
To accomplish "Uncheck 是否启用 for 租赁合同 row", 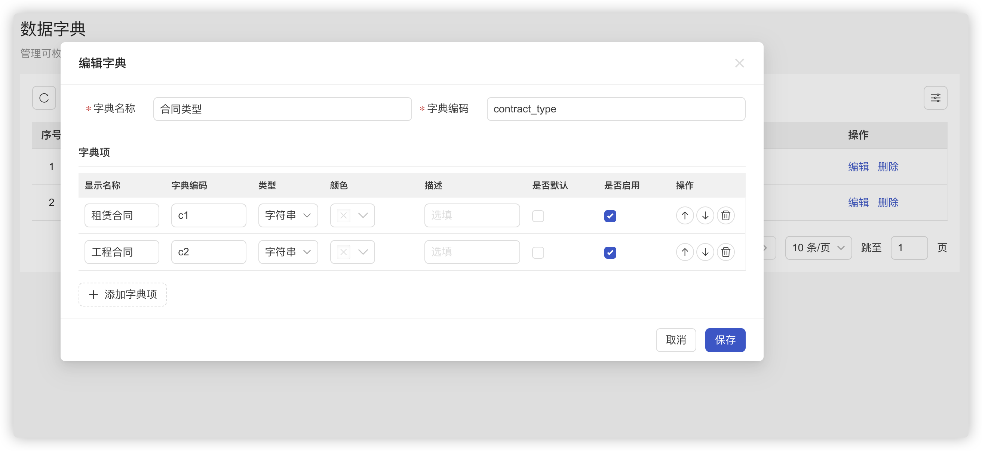I will click(x=610, y=216).
